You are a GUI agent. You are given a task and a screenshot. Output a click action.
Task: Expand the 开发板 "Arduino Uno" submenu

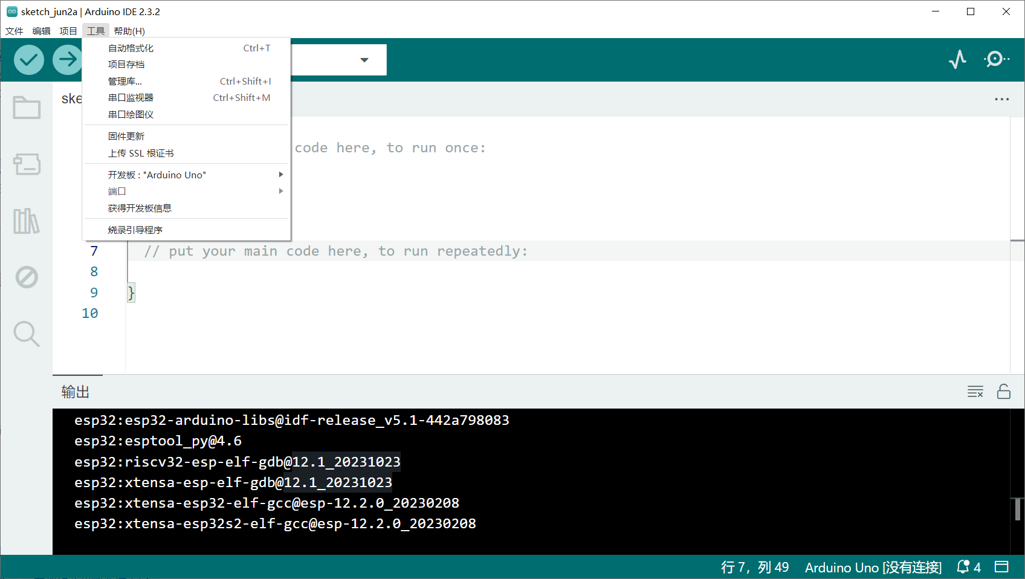186,175
